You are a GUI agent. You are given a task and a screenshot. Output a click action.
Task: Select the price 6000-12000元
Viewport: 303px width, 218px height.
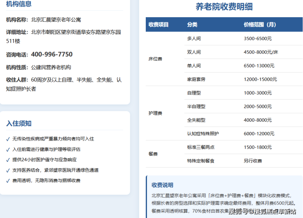click(x=259, y=134)
